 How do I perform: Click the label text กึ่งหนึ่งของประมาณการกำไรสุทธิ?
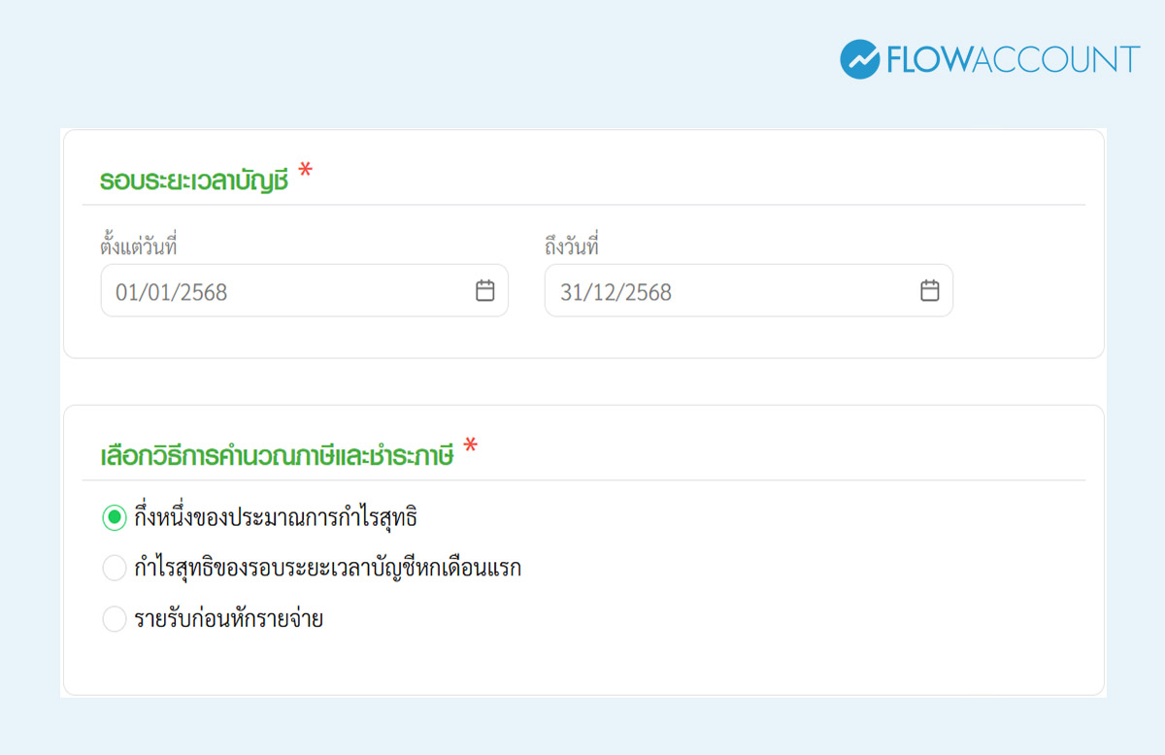[x=276, y=518]
